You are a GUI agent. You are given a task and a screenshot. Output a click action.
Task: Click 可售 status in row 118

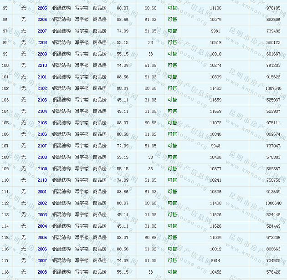click(172, 272)
